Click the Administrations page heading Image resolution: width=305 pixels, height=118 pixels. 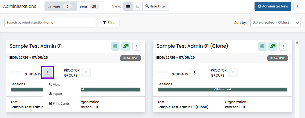pyautogui.click(x=20, y=6)
